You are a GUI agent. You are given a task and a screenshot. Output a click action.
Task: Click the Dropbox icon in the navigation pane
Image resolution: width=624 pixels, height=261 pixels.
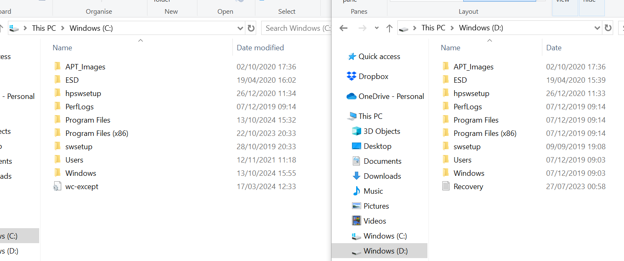pyautogui.click(x=351, y=76)
